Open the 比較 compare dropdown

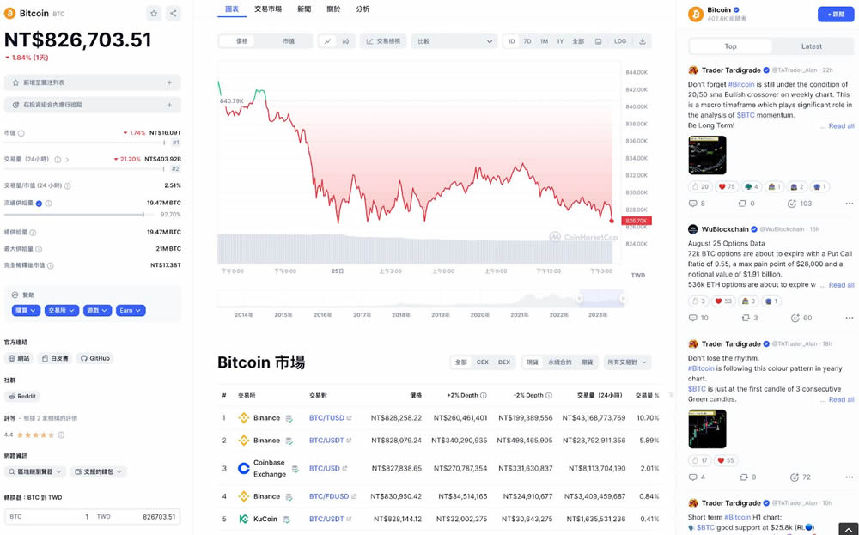pyautogui.click(x=454, y=41)
